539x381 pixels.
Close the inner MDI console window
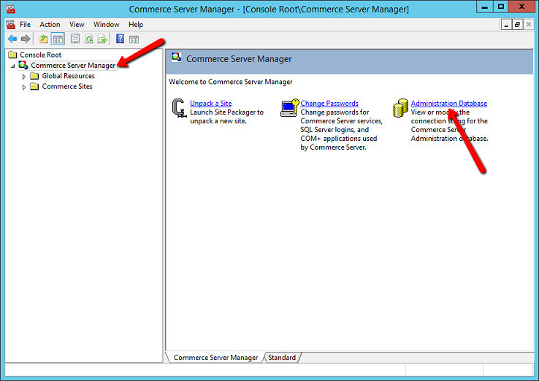529,25
